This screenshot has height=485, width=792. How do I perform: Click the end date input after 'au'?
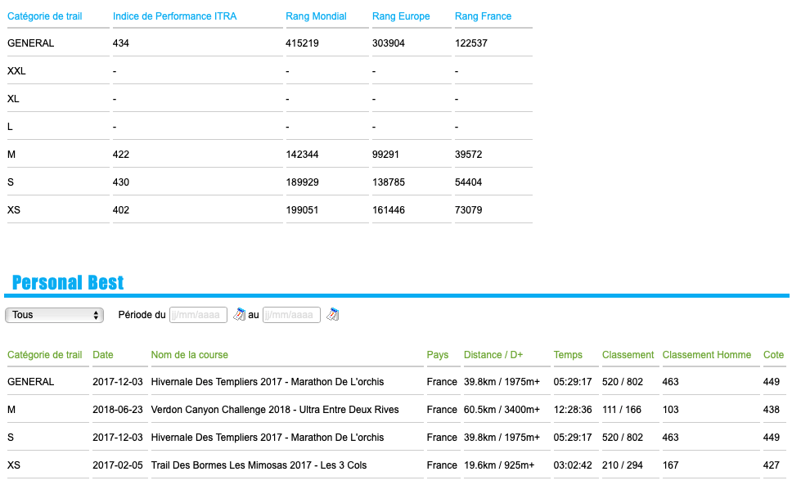click(291, 315)
